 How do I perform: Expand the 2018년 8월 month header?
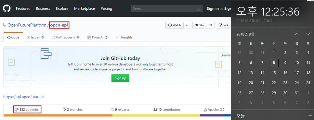(x=245, y=34)
